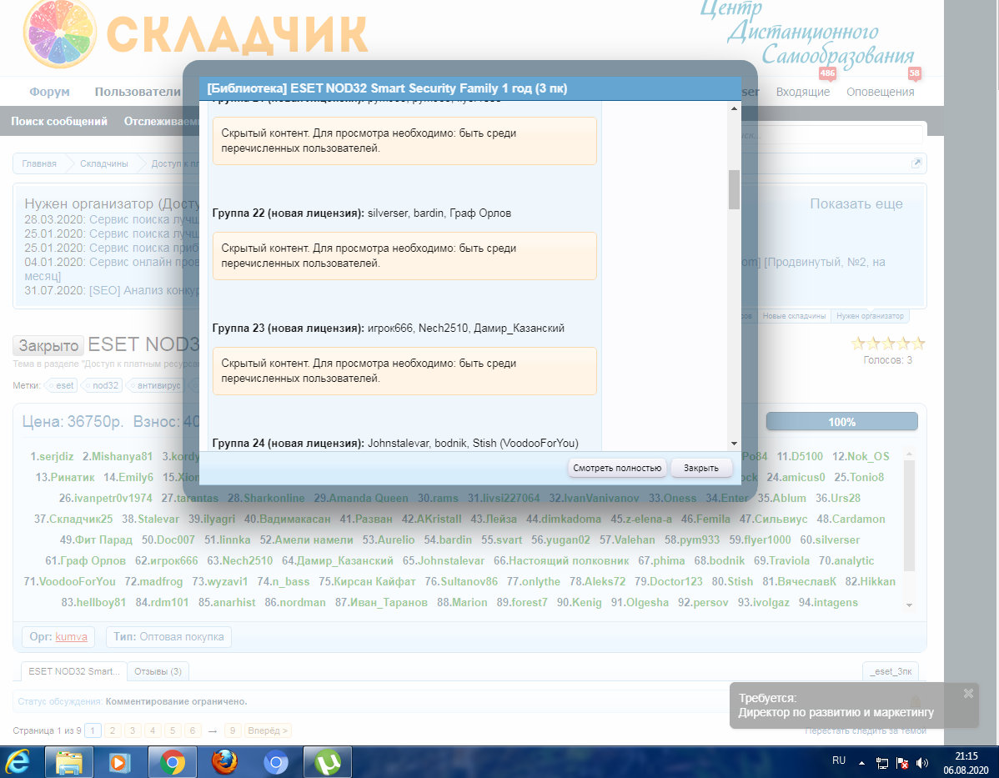Open Firefox from the taskbar
This screenshot has height=778, width=999.
click(224, 762)
